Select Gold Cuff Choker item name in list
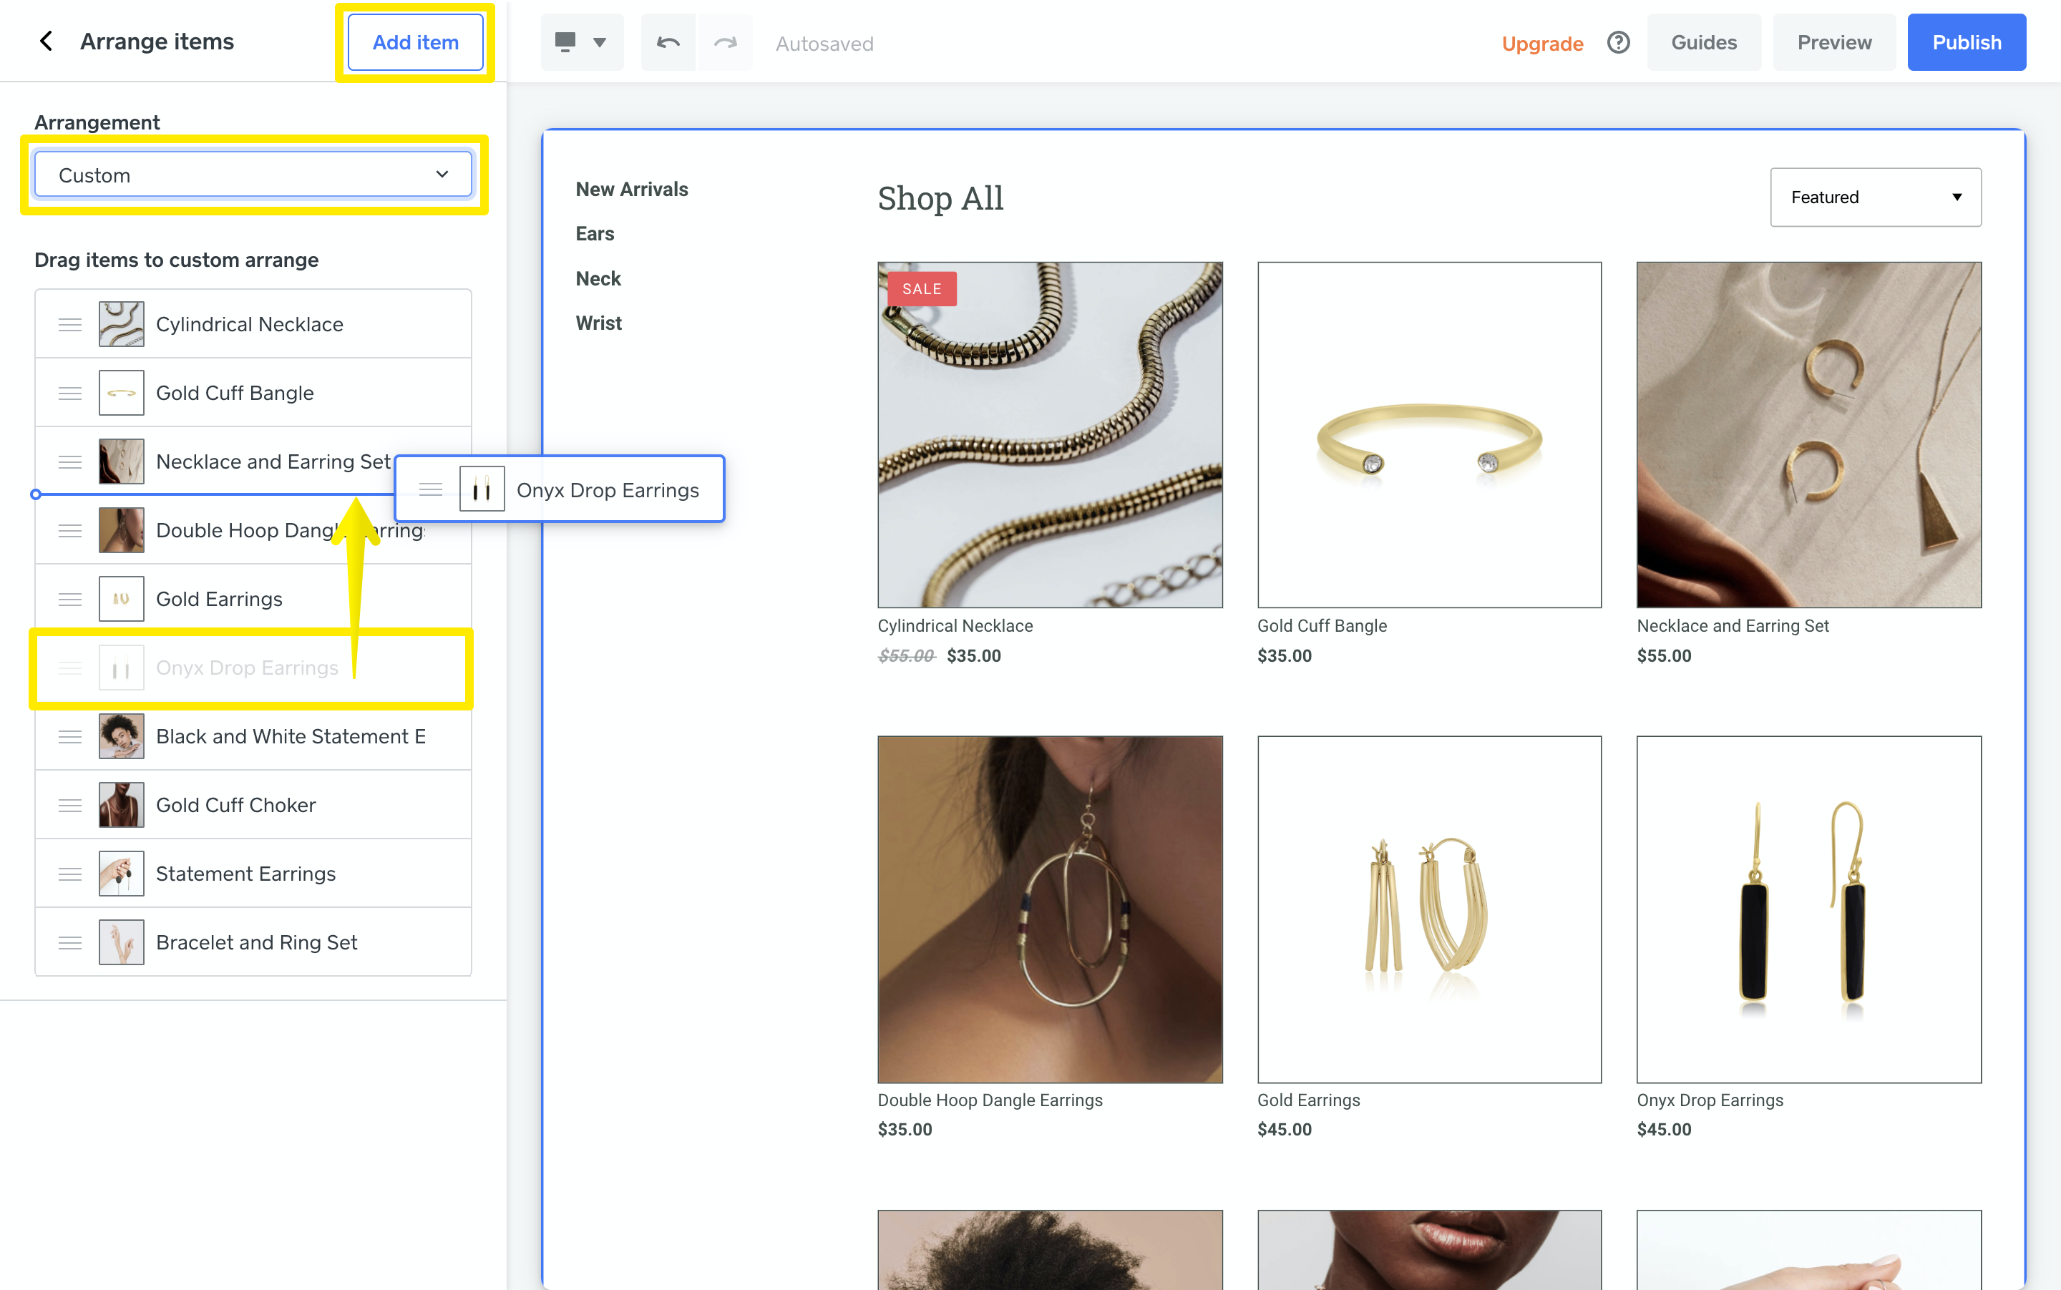The image size is (2061, 1290). point(235,804)
